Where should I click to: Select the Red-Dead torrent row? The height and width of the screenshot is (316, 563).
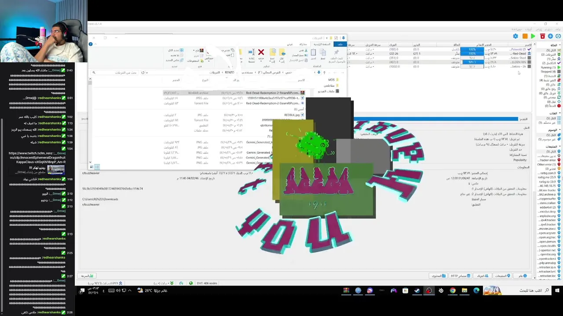pyautogui.click(x=440, y=54)
